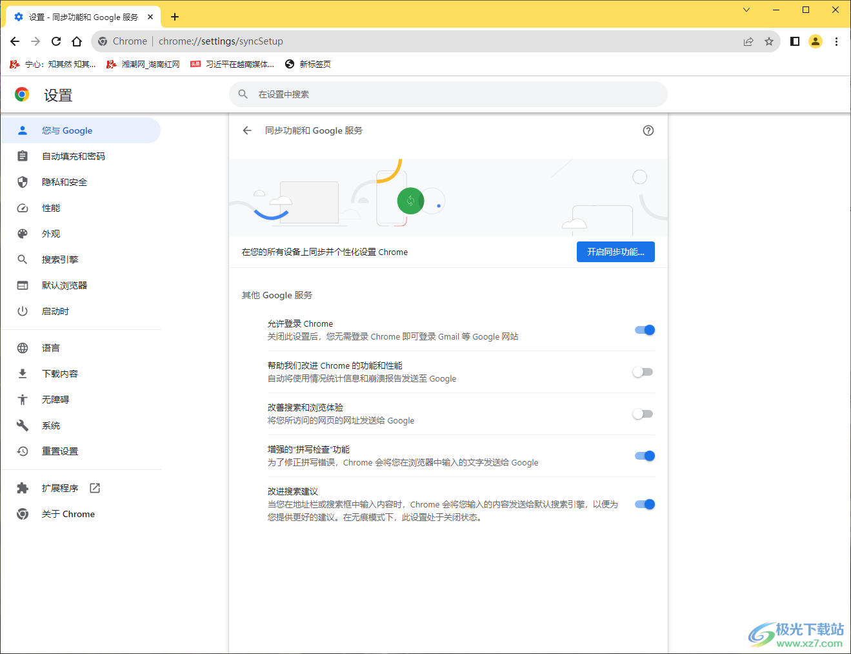Click the help question mark icon
851x654 pixels.
tap(648, 130)
